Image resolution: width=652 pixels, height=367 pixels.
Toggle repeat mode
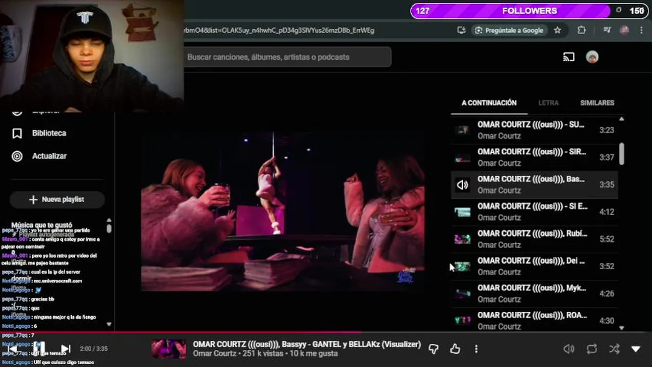(592, 349)
